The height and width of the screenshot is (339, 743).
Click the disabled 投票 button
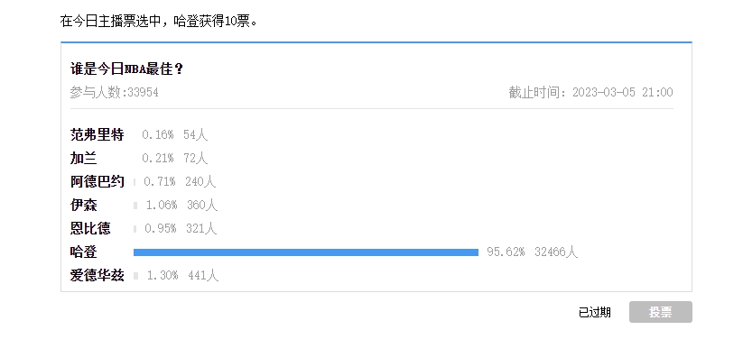[x=661, y=312]
